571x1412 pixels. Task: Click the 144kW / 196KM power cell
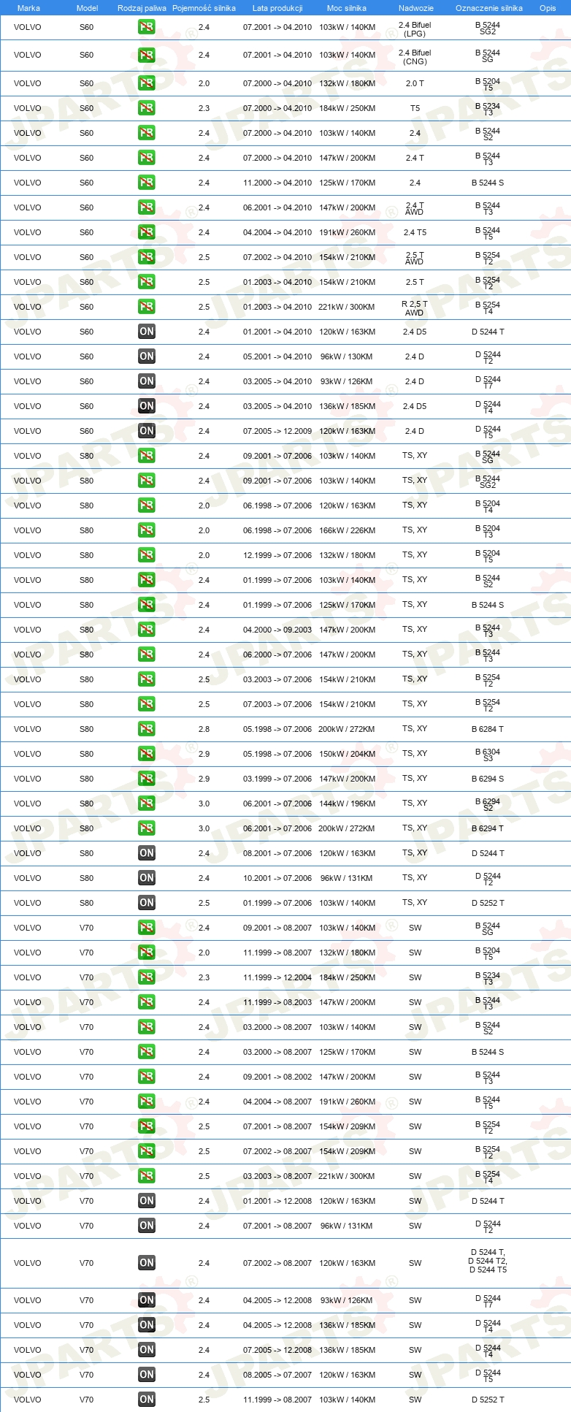(x=348, y=804)
